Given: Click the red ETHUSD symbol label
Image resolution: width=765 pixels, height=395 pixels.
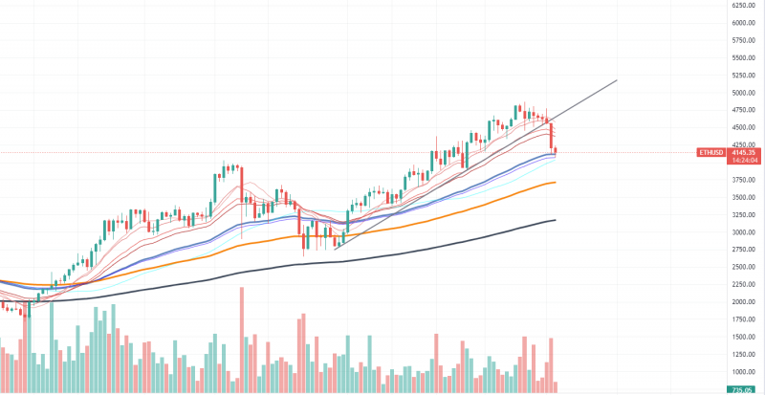Looking at the screenshot, I should point(710,153).
